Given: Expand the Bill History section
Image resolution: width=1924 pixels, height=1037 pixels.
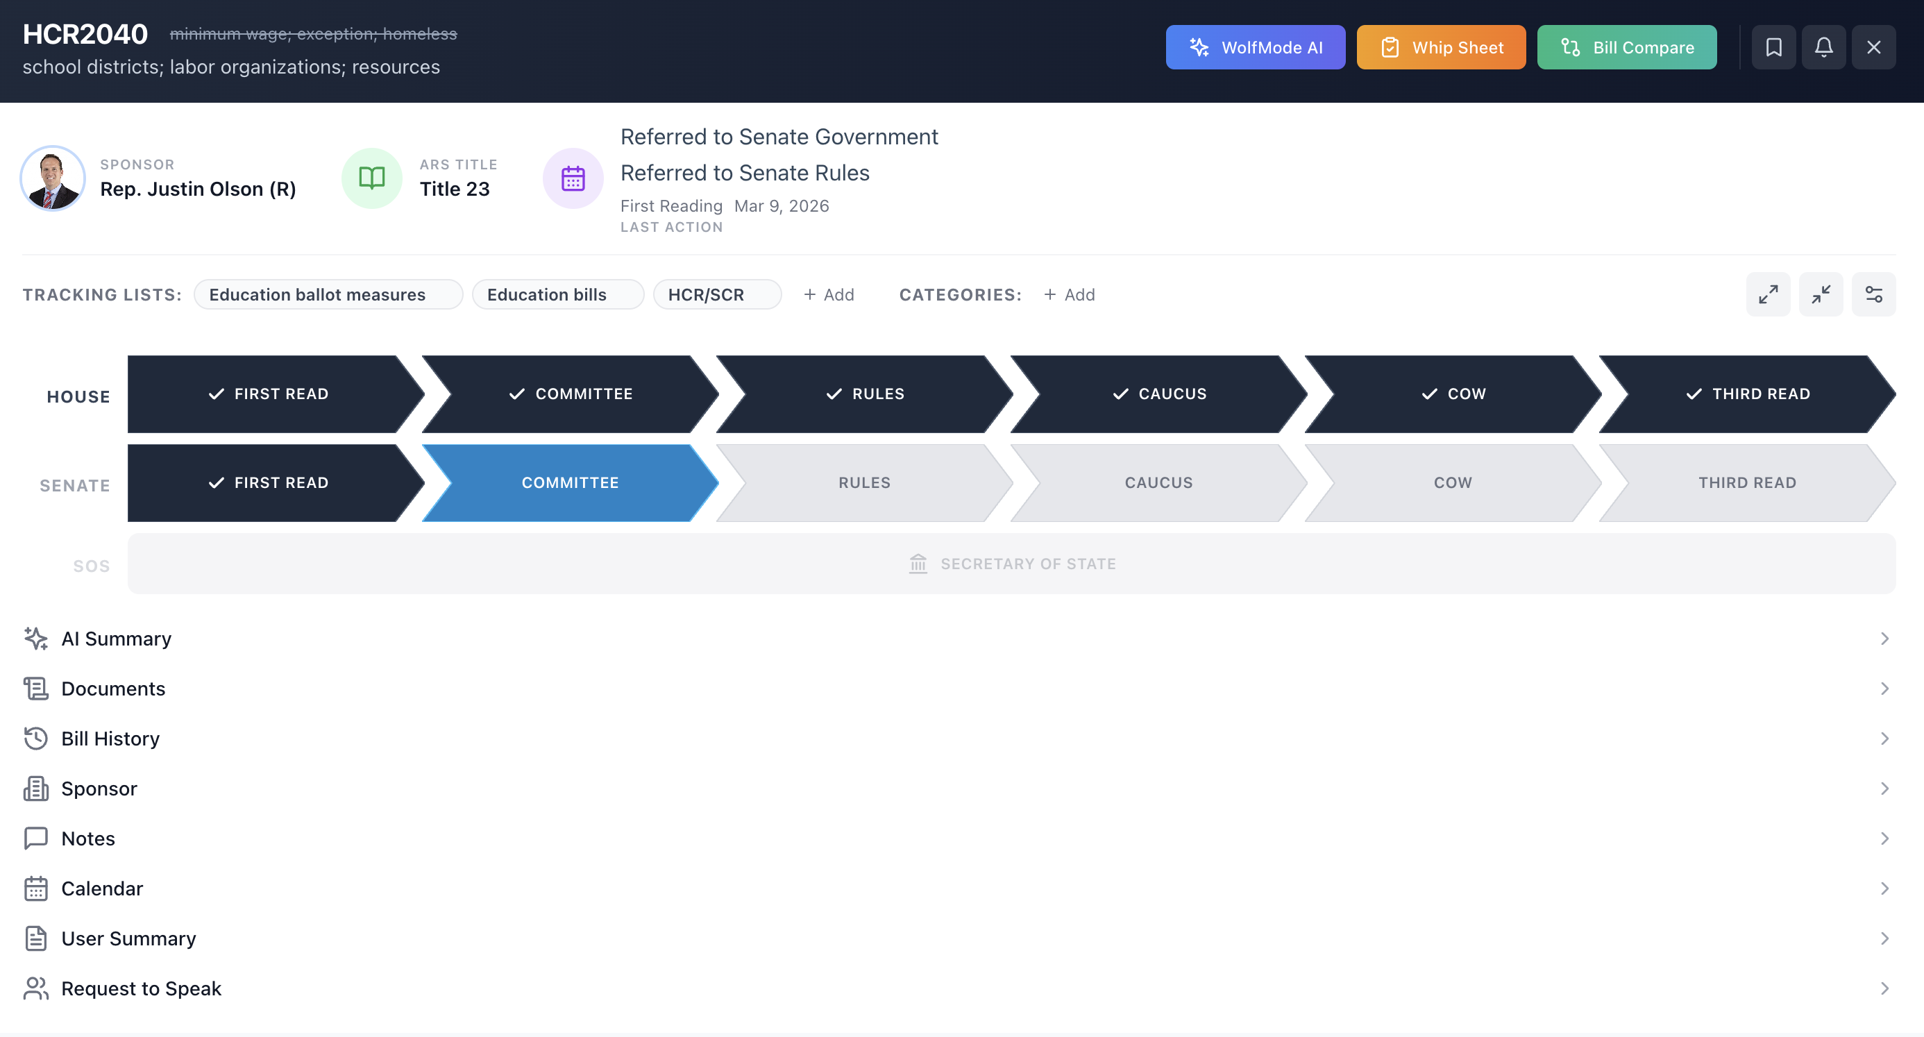Looking at the screenshot, I should pos(110,738).
